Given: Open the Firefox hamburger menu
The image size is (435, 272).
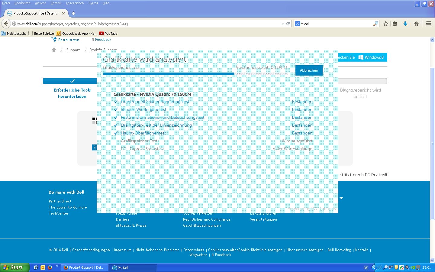Looking at the screenshot, I should (428, 24).
